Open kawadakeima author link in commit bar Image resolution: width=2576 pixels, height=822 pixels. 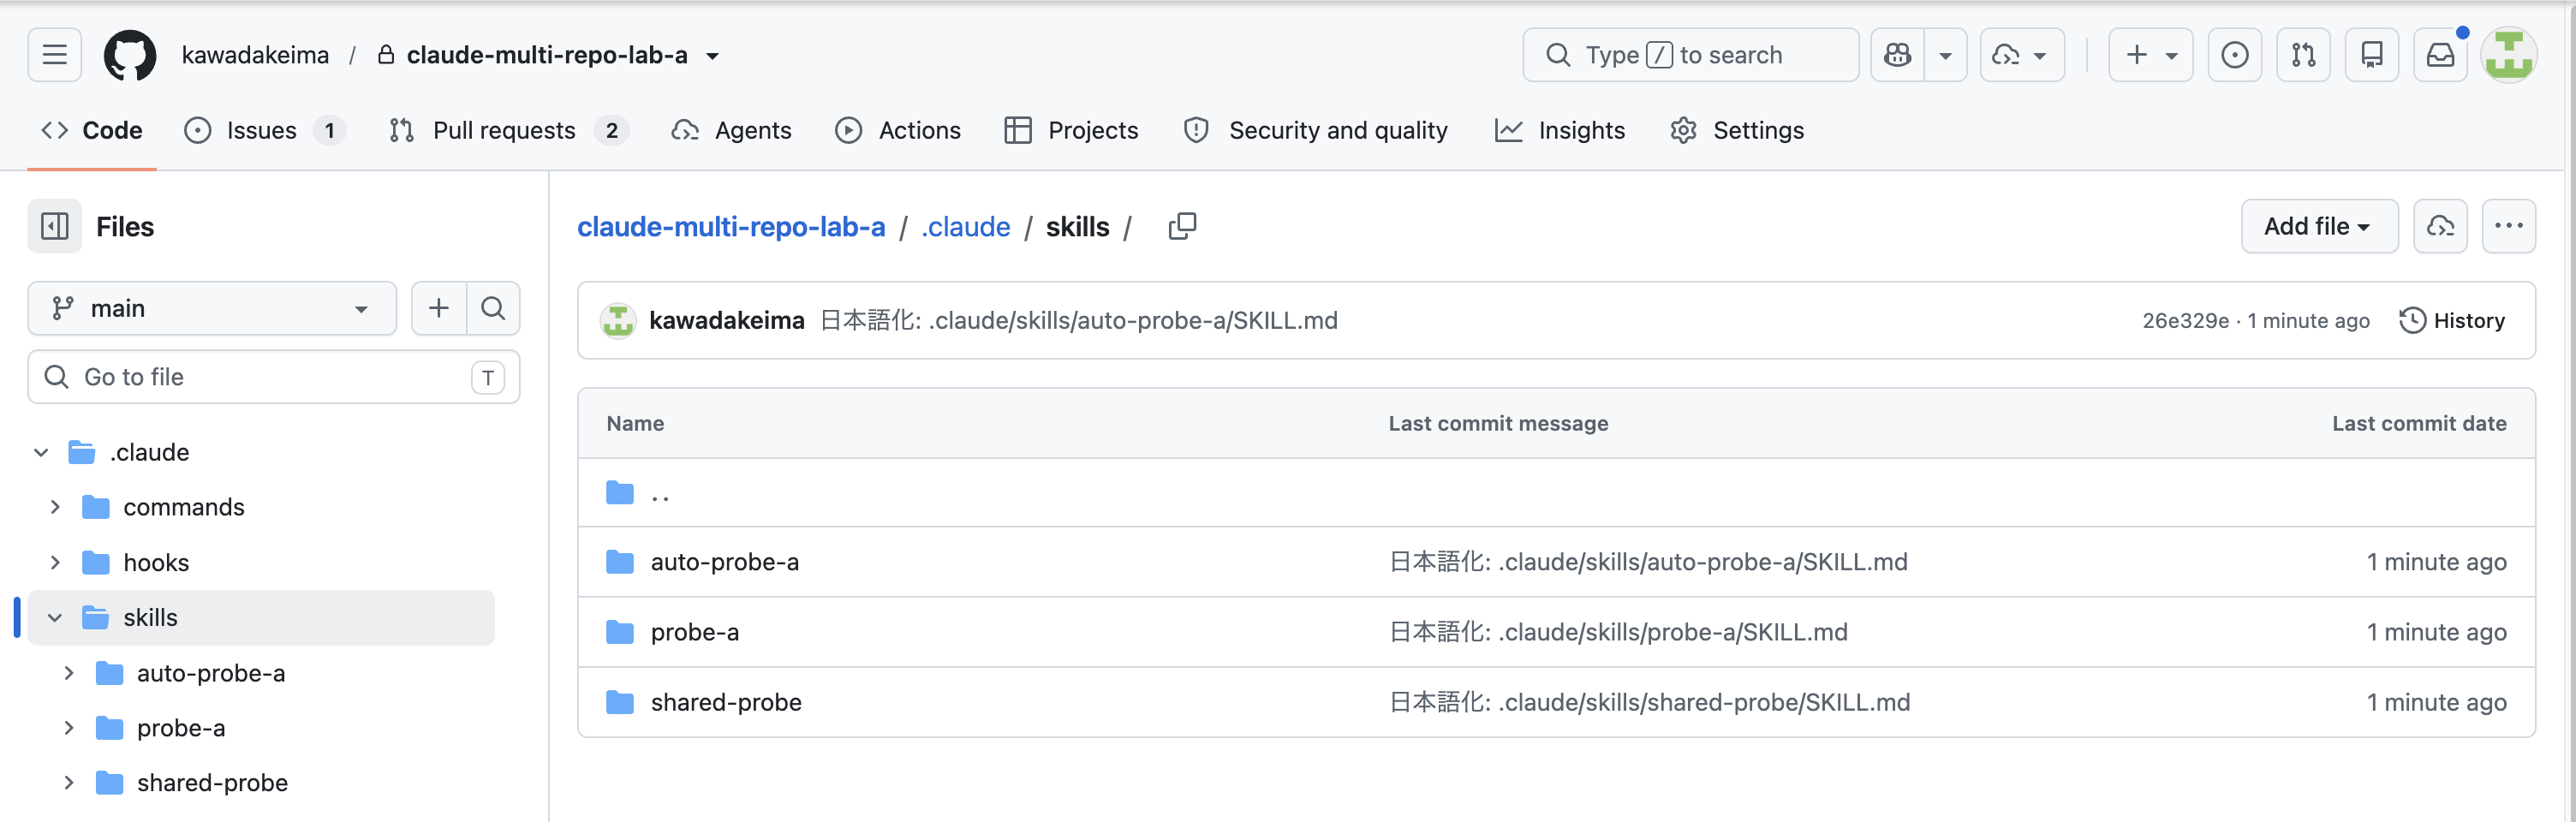727,320
